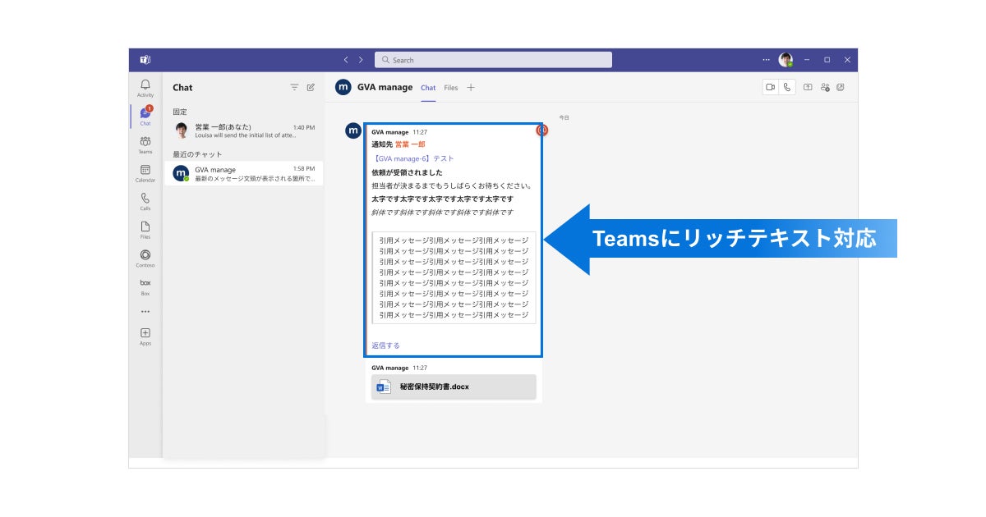Screen dimensions: 986x517
Task: Open the 秘密保持契約書.docx attachment
Action: click(x=454, y=387)
